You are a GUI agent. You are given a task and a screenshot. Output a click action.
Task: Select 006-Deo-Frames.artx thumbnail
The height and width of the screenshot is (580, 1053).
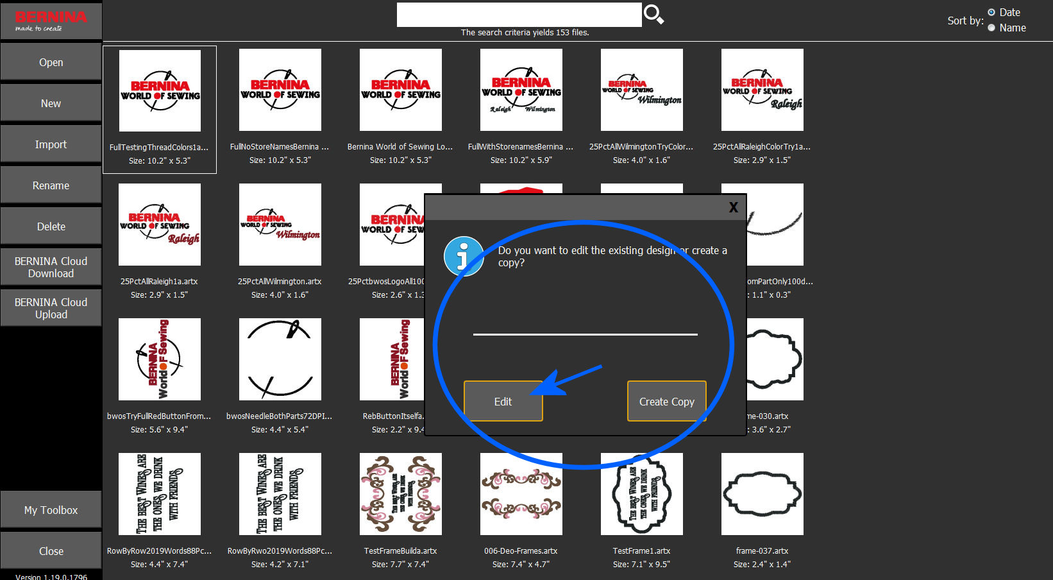tap(521, 494)
